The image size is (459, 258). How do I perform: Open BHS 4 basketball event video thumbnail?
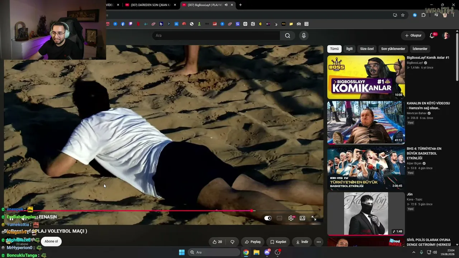[x=366, y=168]
